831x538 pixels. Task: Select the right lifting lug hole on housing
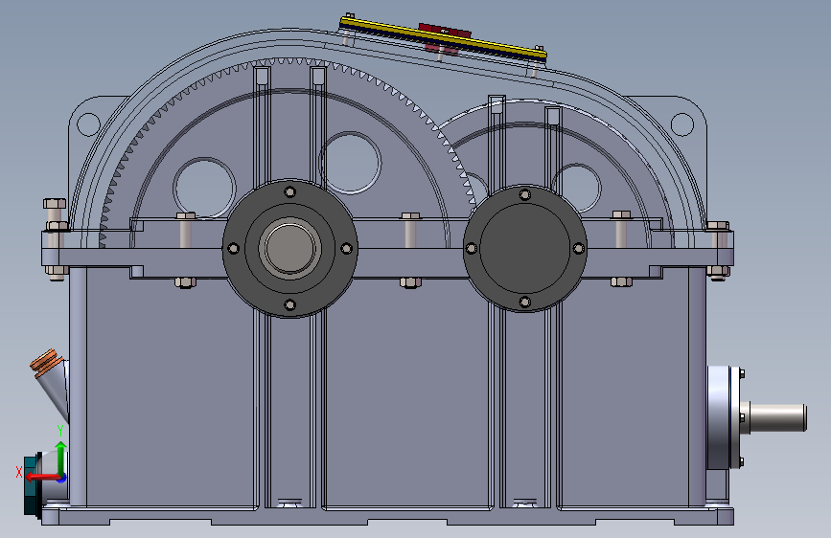tap(682, 123)
